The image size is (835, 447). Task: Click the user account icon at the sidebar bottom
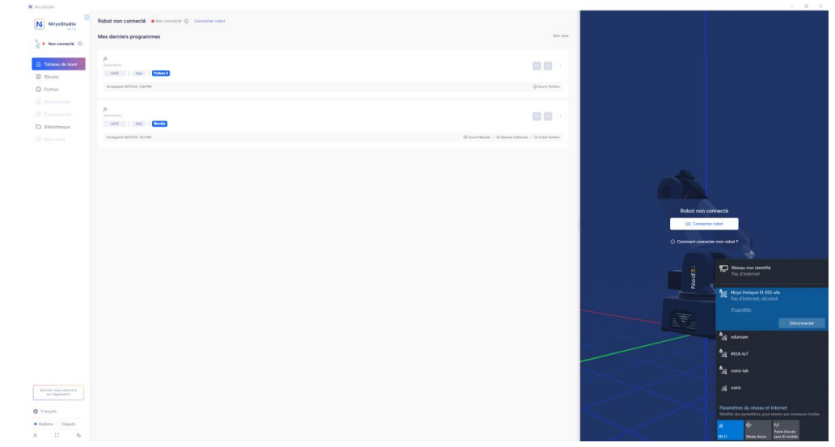(x=36, y=435)
